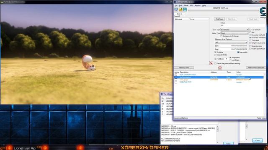
Task: Click the save cheat table floppy icon
Action: [x=185, y=9]
